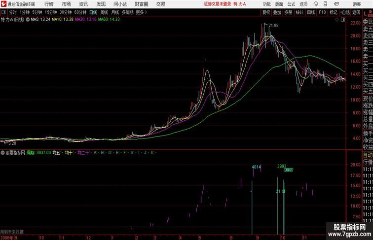
Task: Click the 标记 toolbar button
Action: 333,12
